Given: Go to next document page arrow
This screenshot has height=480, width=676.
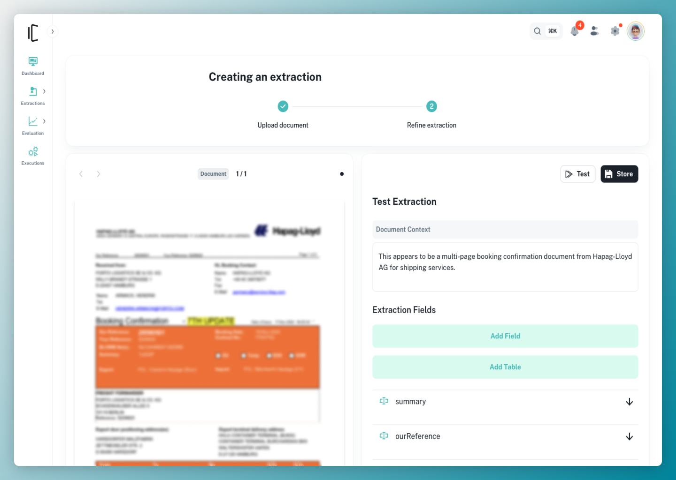Looking at the screenshot, I should coord(98,174).
